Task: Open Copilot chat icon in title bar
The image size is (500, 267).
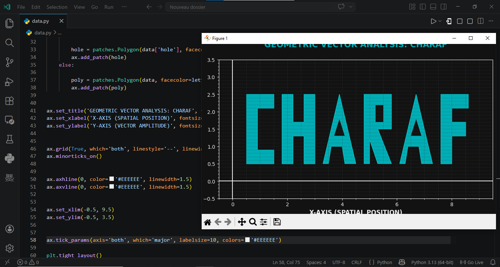Action: click(341, 7)
